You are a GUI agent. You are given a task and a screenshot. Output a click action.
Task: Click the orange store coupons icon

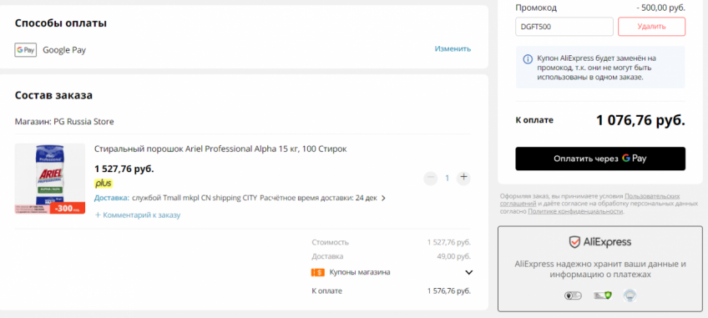tap(318, 272)
